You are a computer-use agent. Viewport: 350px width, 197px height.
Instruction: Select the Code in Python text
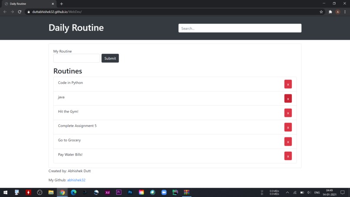click(70, 83)
